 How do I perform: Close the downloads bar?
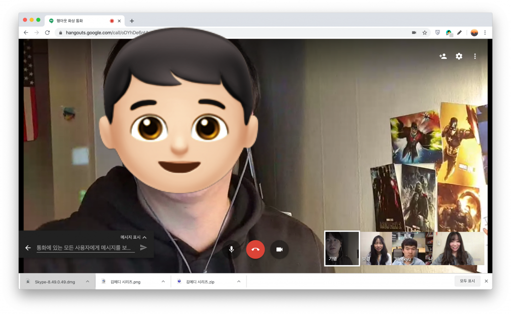(x=486, y=281)
